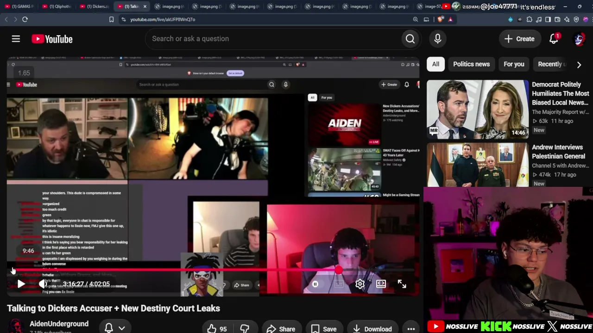Open the browser extensions puzzle icon
Screen dimensions: 593x333
tap(530, 19)
